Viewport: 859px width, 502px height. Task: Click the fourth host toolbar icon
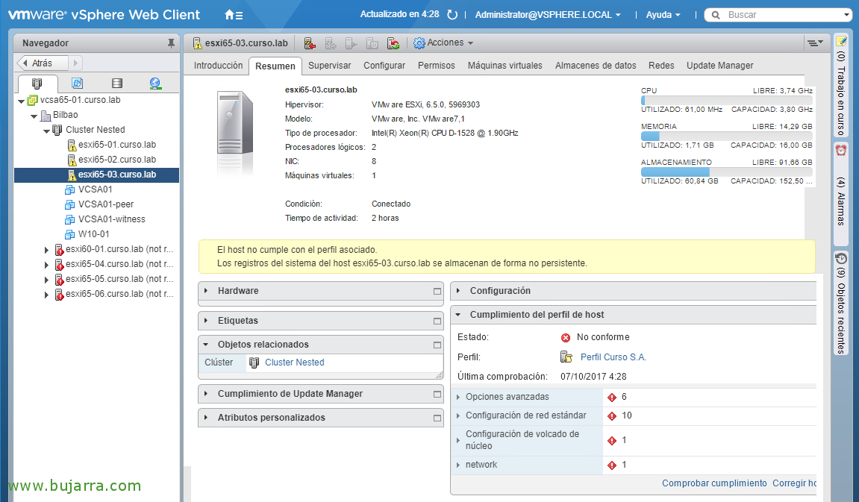tap(372, 43)
